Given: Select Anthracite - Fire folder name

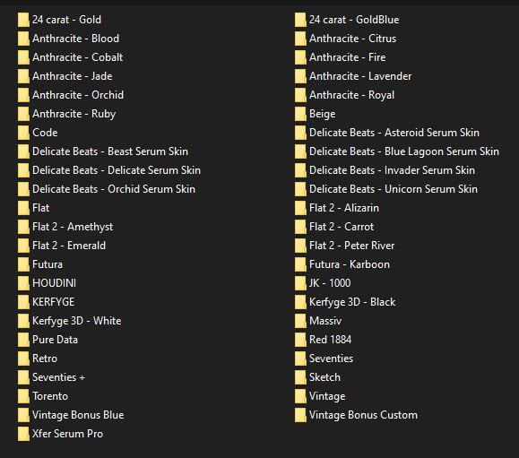Looking at the screenshot, I should [347, 57].
